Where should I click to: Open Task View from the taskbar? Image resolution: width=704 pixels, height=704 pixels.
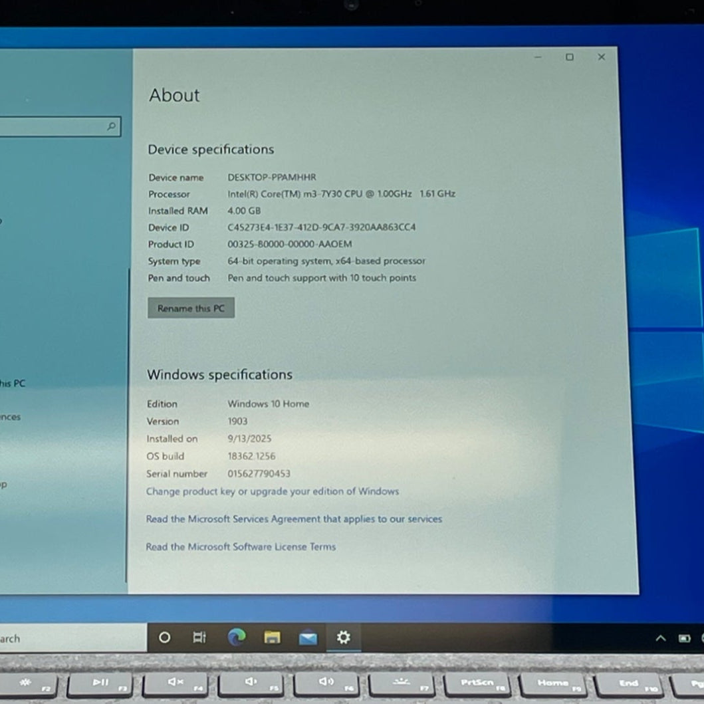(199, 638)
